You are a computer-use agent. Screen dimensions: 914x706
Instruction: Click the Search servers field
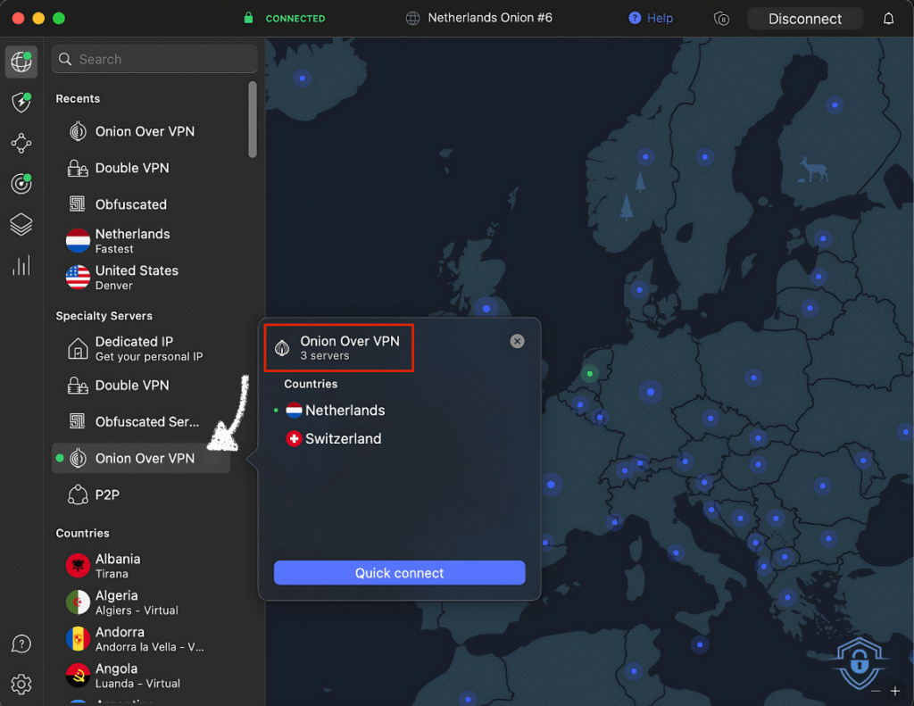(154, 59)
